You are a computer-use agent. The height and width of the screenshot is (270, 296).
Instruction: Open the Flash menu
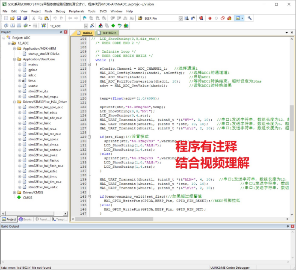click(48, 11)
